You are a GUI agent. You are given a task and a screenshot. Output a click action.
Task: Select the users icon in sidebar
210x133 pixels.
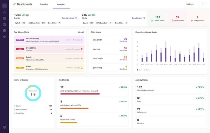click(4, 25)
